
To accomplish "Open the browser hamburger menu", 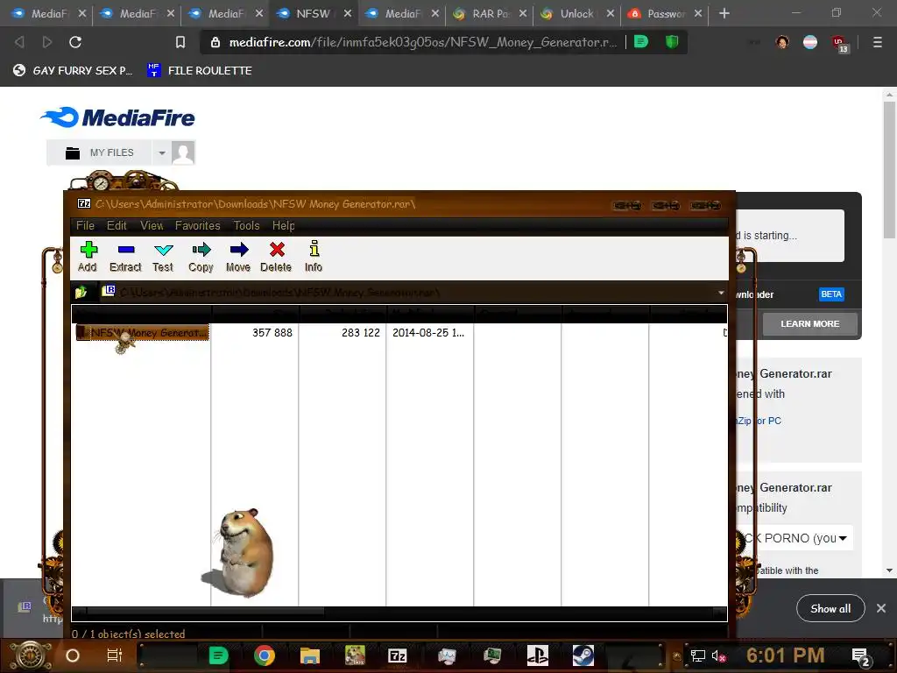I will point(877,42).
